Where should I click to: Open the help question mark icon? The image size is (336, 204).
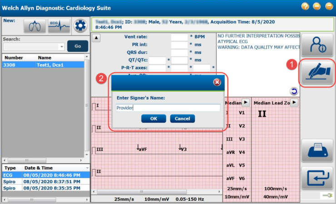(x=305, y=6)
